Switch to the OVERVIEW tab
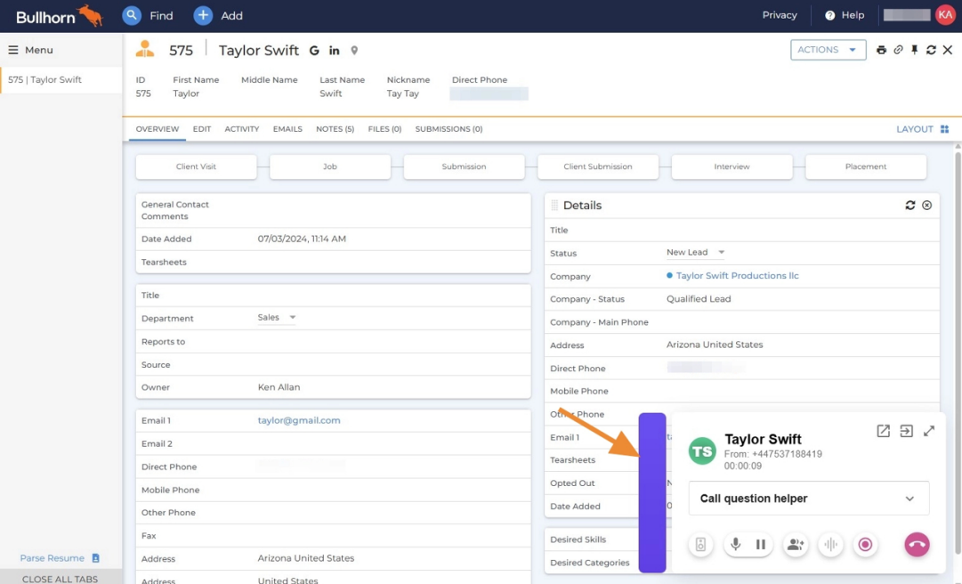Screen dimensions: 962x584 coord(157,129)
